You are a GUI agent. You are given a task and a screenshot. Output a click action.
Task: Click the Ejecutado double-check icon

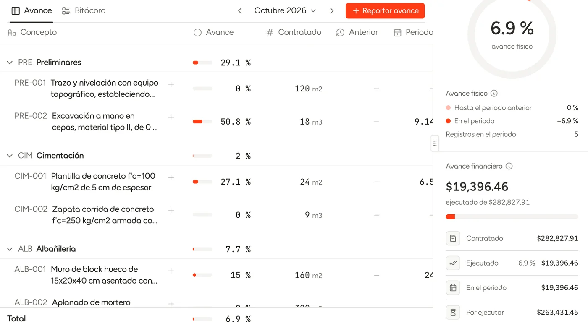click(453, 263)
